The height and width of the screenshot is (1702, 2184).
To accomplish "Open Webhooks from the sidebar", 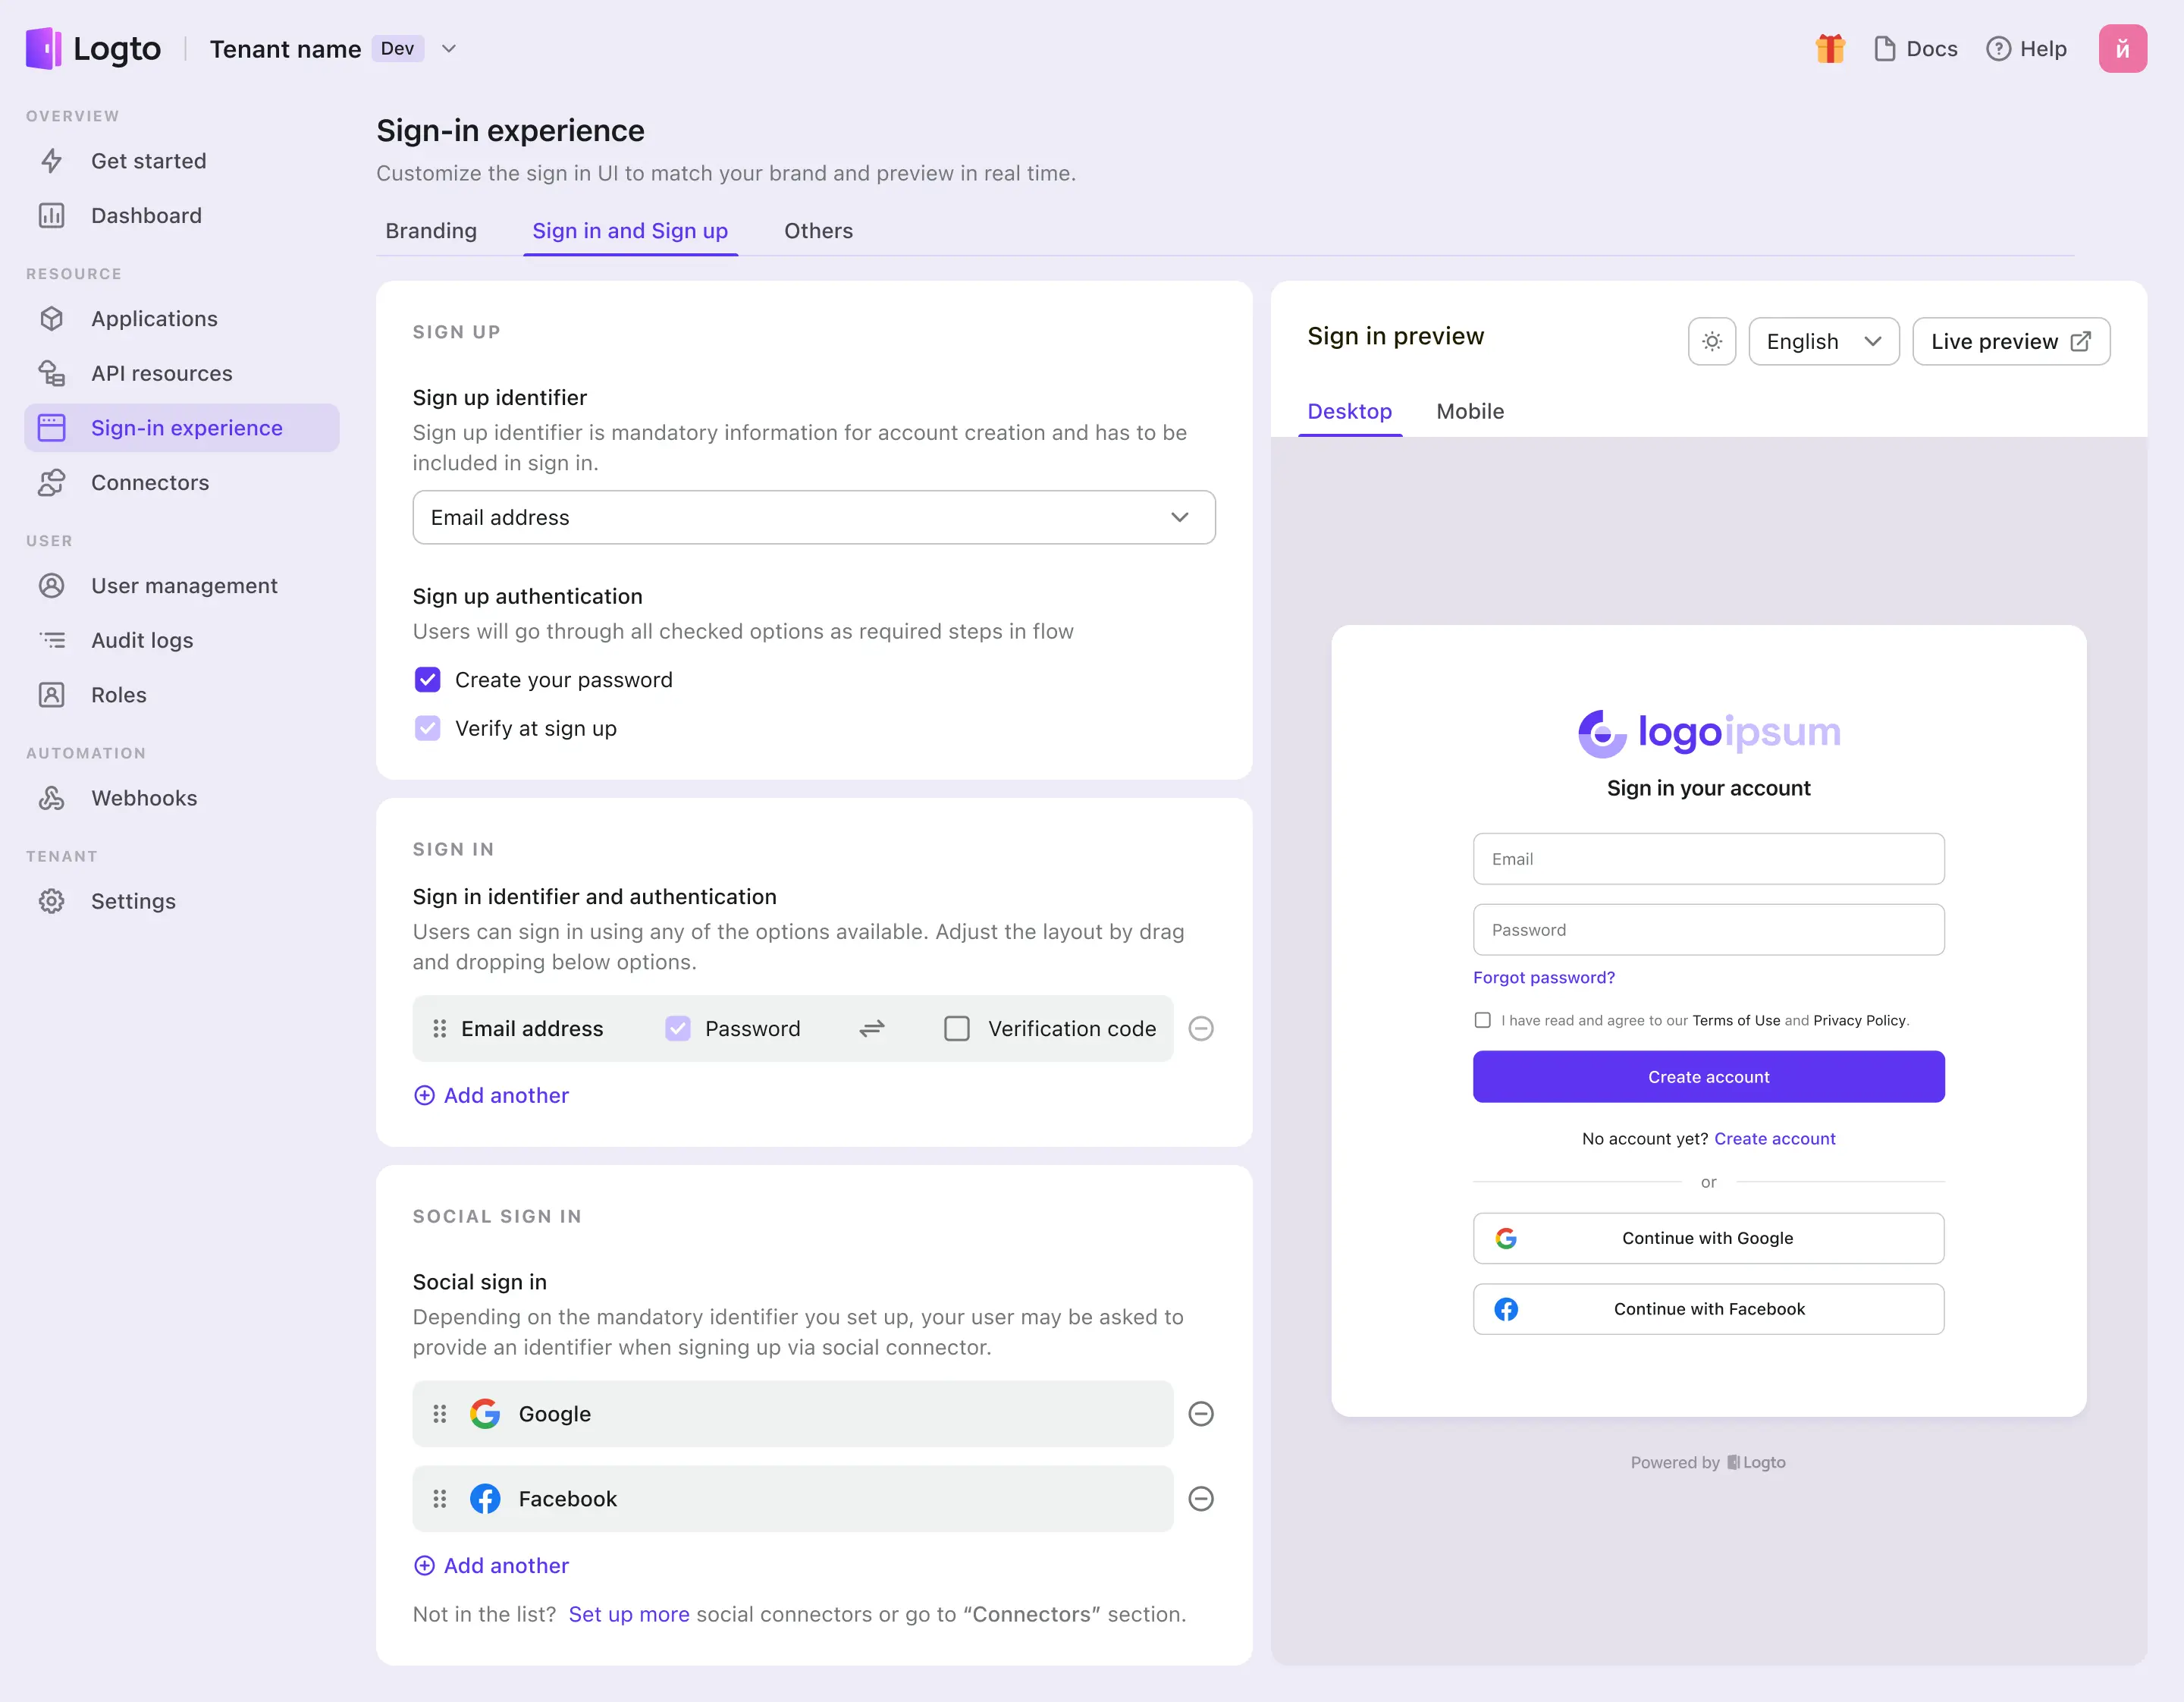I will coord(143,797).
